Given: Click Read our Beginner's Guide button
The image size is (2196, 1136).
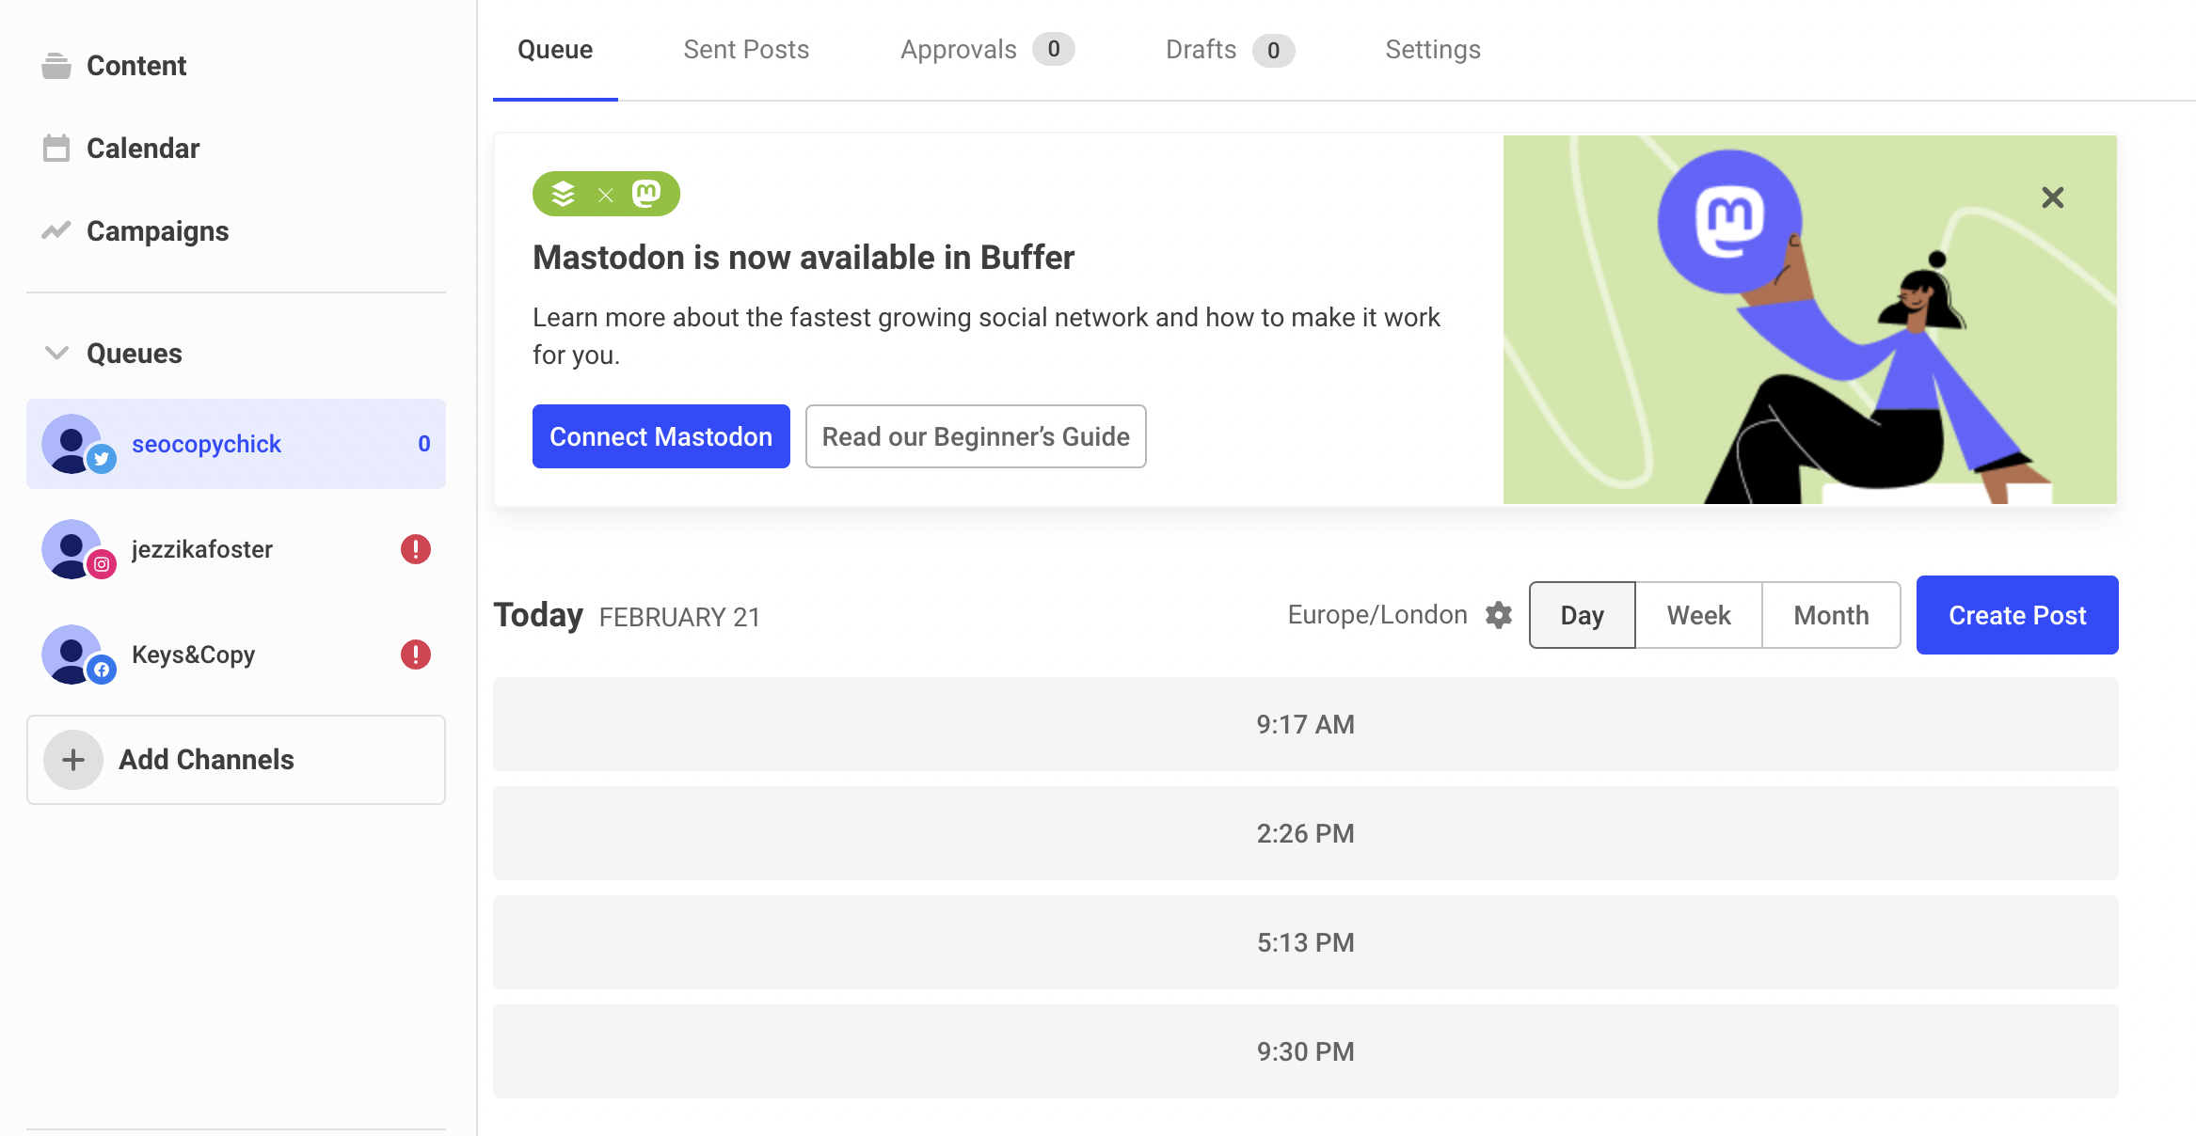Looking at the screenshot, I should tap(976, 434).
